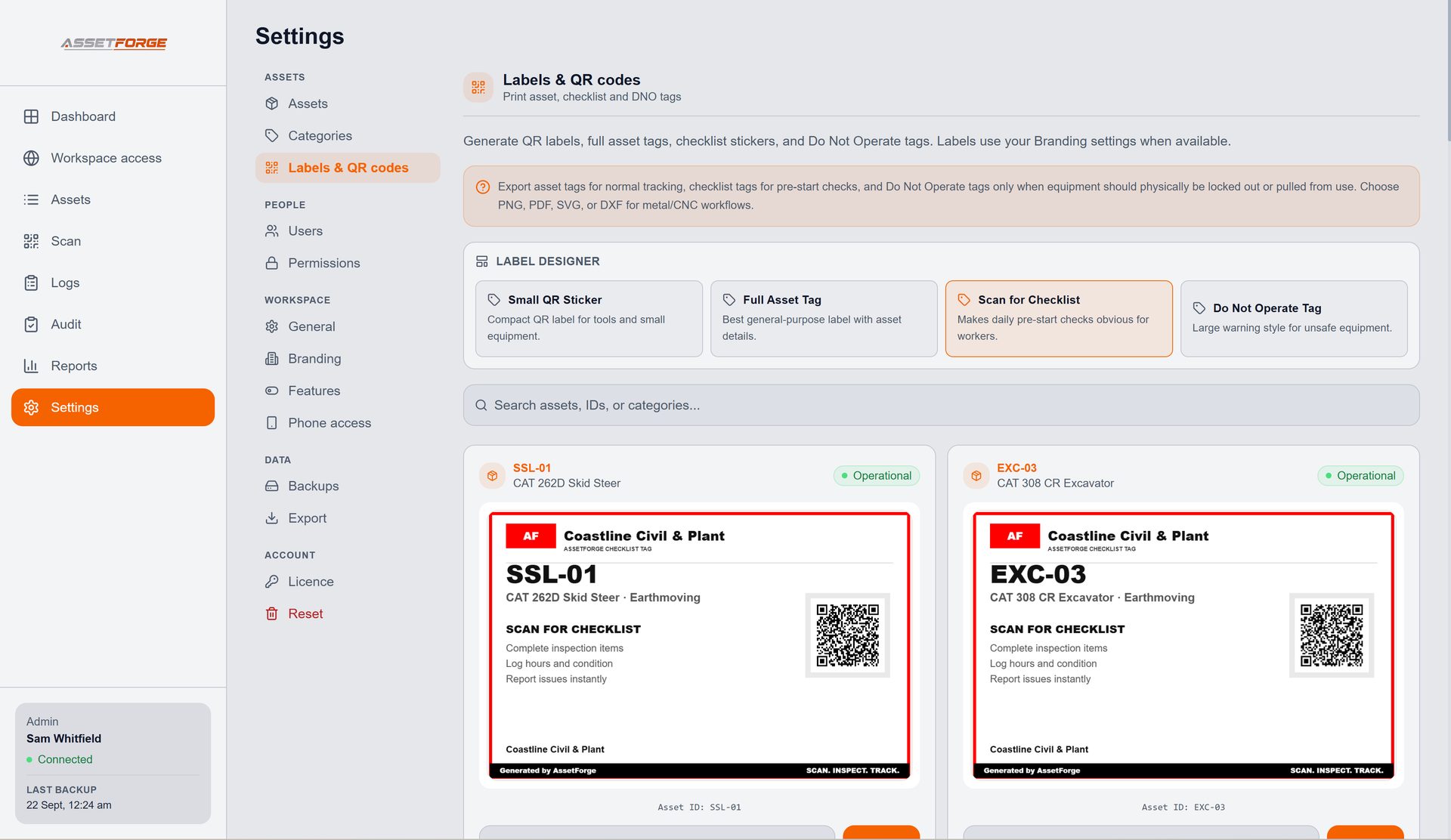Go to Workspace access page
The width and height of the screenshot is (1451, 840).
tap(113, 158)
